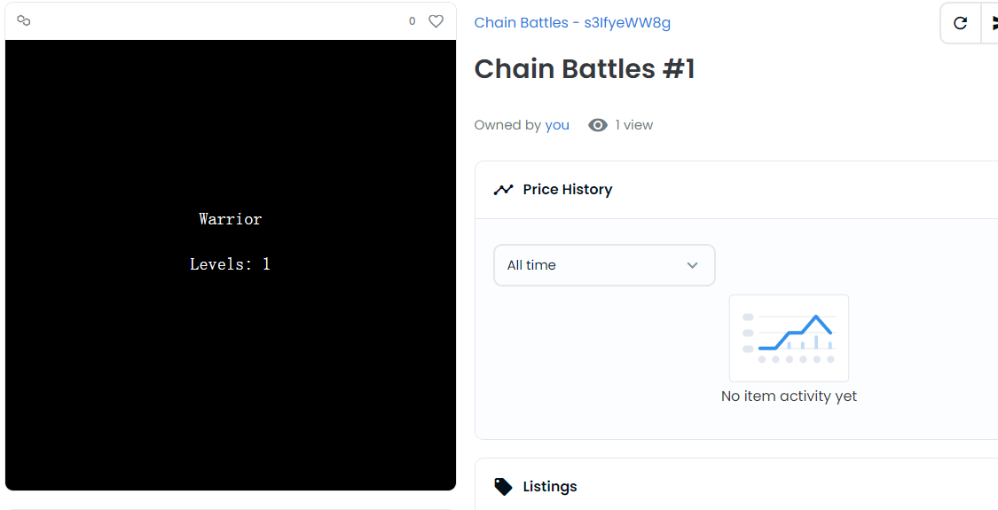Open the All time range dropdown
This screenshot has width=998, height=510.
(x=604, y=265)
